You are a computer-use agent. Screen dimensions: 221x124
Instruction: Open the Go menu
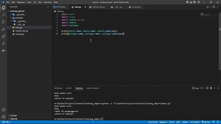(35, 2)
